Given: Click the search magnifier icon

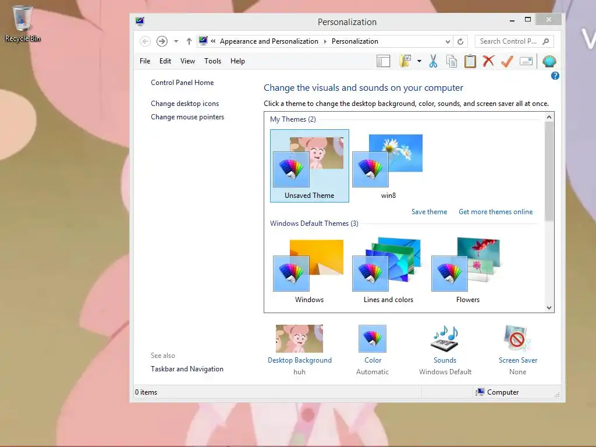Looking at the screenshot, I should point(546,41).
